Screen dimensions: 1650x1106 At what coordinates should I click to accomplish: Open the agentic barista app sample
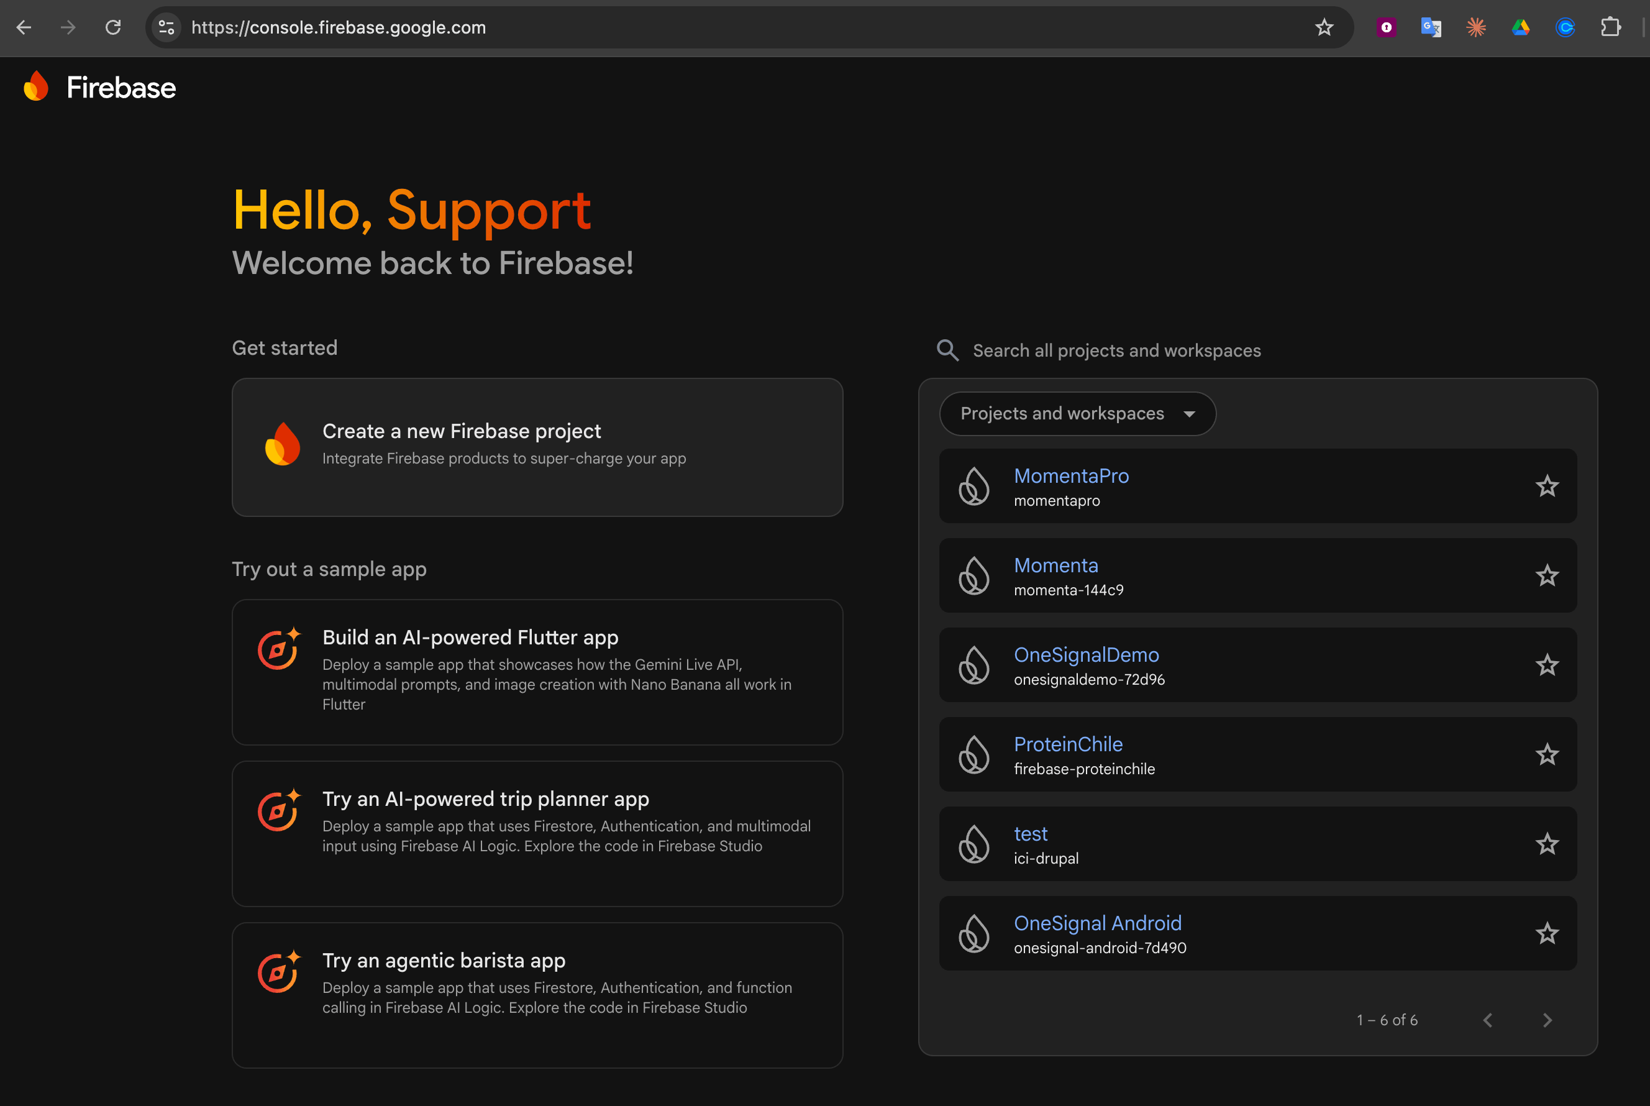[537, 995]
